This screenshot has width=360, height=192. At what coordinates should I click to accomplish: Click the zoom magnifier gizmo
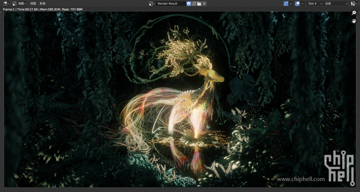tap(354, 13)
